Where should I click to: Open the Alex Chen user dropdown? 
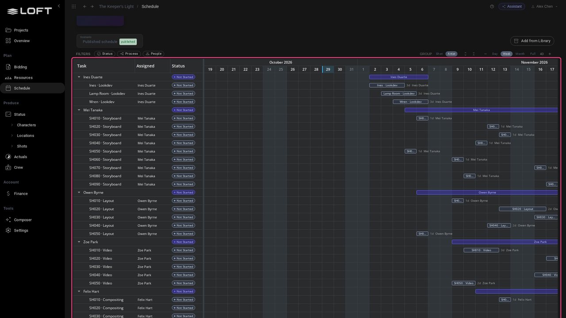[544, 7]
